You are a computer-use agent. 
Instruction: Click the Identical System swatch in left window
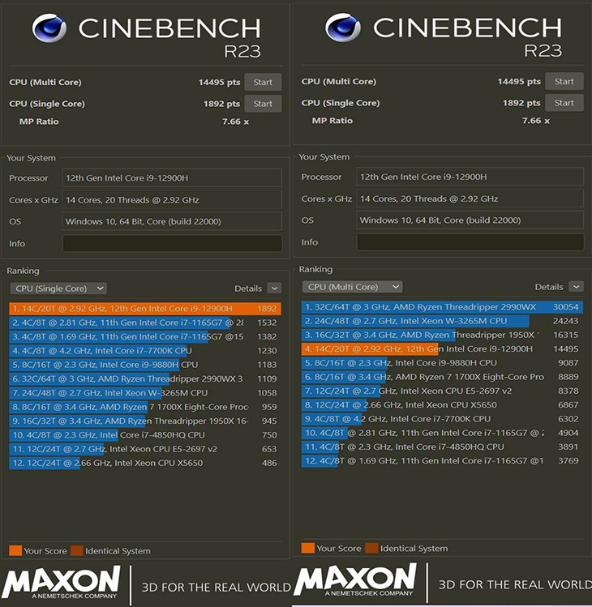[x=77, y=550]
